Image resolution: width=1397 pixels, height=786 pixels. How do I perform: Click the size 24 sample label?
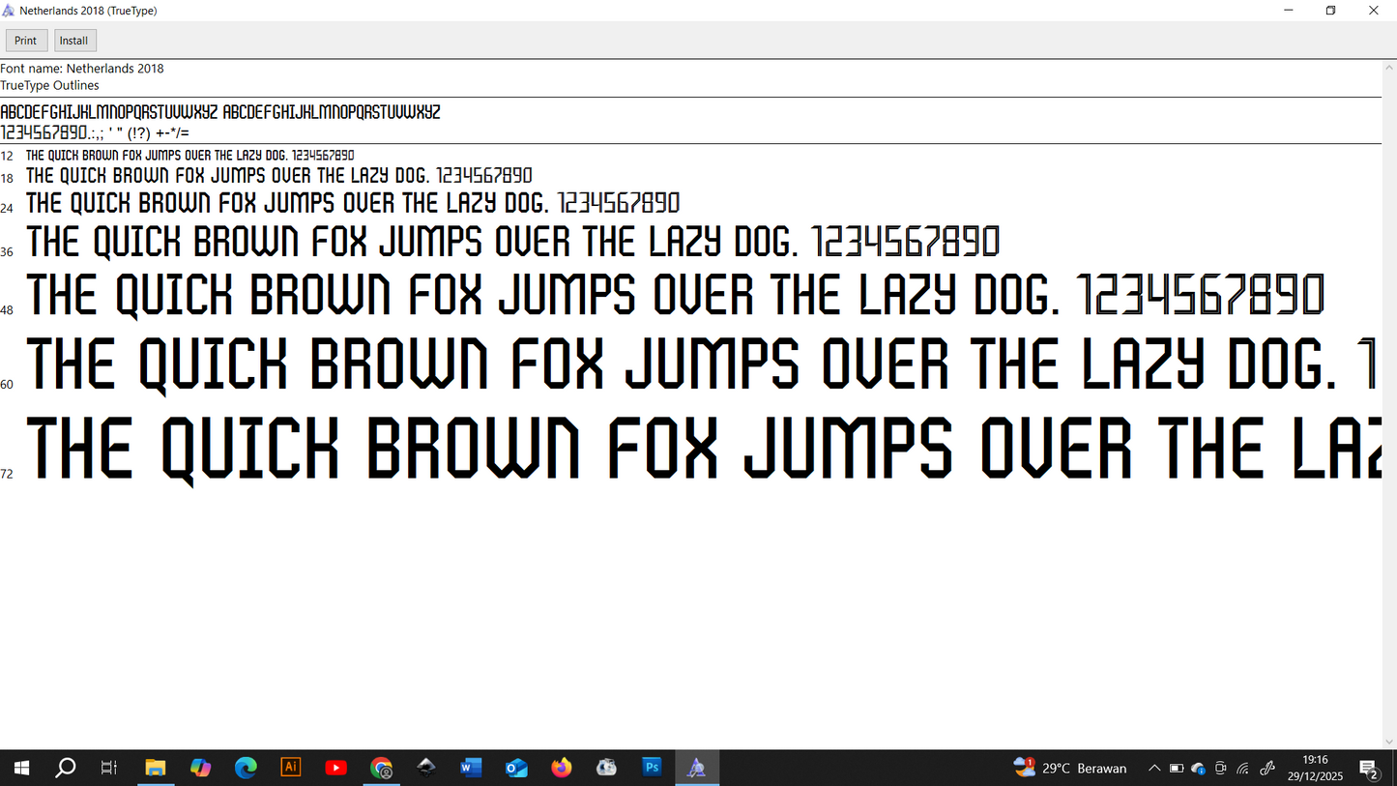tap(7, 208)
